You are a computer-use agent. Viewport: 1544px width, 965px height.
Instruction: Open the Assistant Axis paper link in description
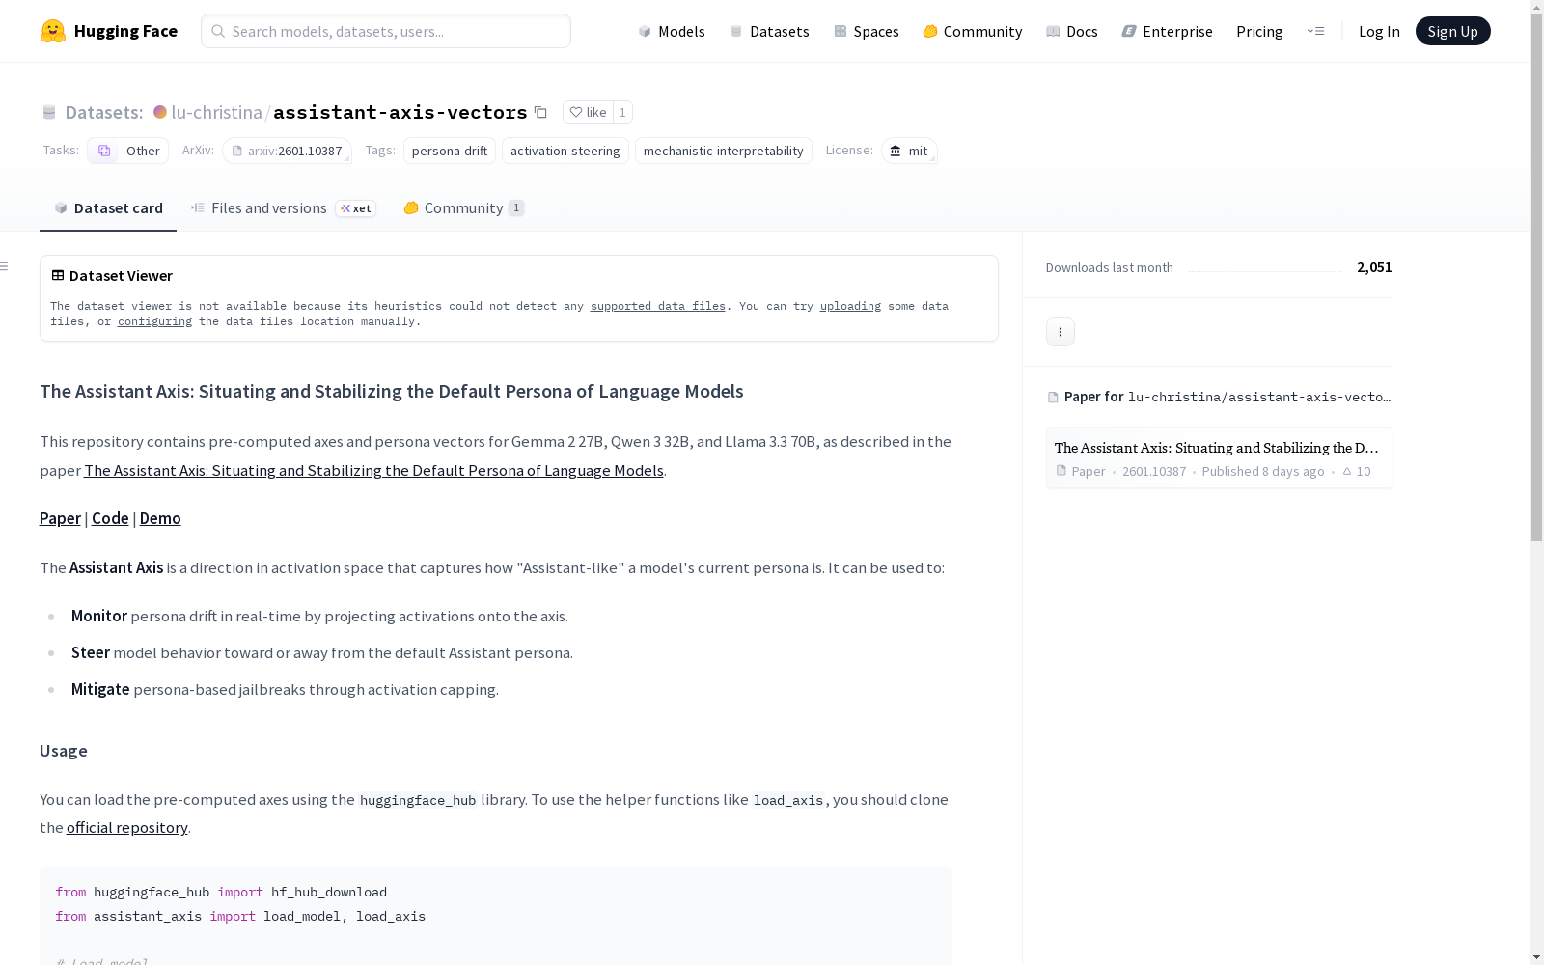373,471
